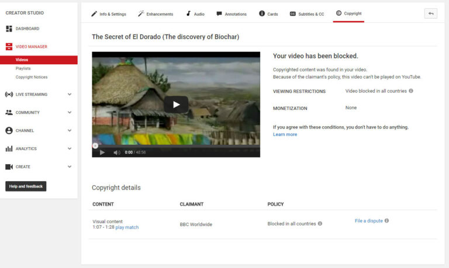Click the Dashboard icon in sidebar
Viewport: 449px width, 268px height.
point(9,29)
